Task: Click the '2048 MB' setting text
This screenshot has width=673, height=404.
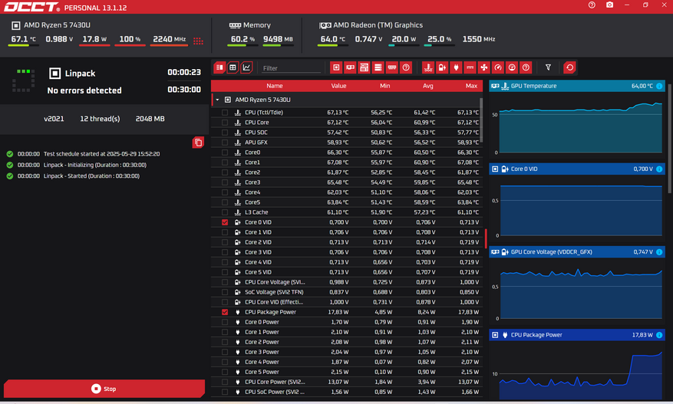Action: point(150,119)
